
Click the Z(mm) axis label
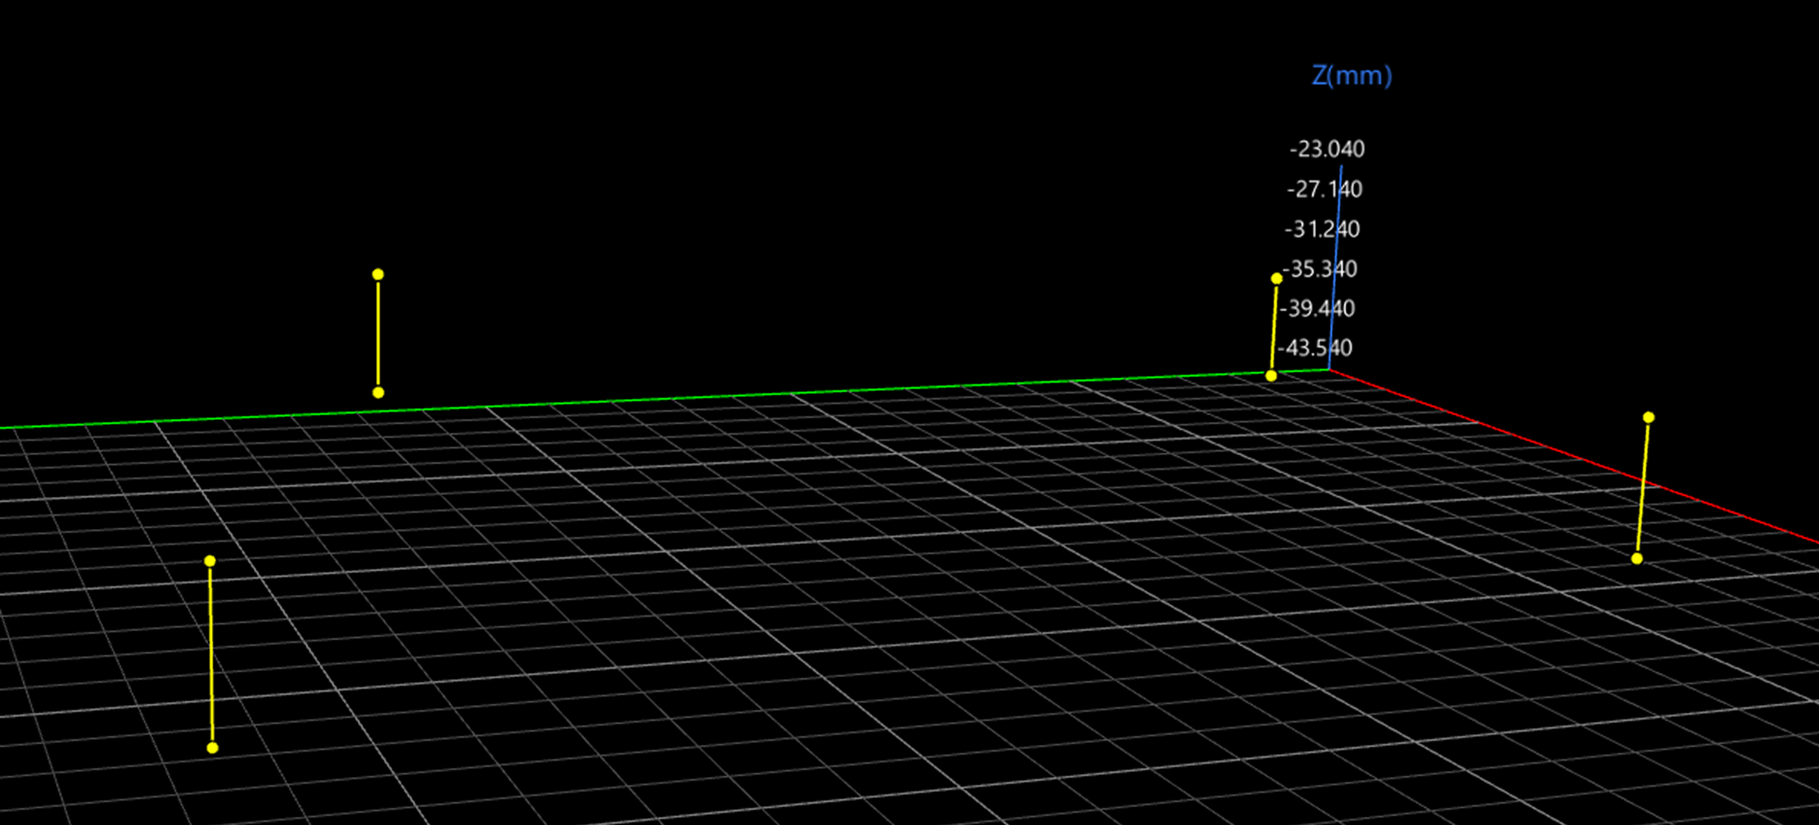click(x=1352, y=76)
